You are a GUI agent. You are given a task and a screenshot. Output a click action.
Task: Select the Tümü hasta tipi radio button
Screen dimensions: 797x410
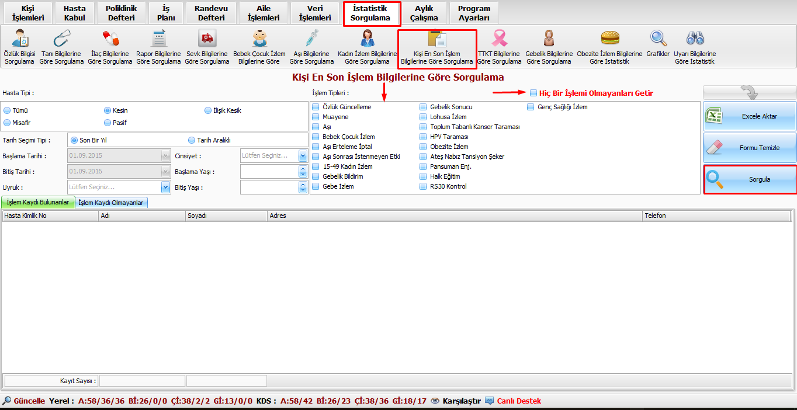(x=7, y=110)
